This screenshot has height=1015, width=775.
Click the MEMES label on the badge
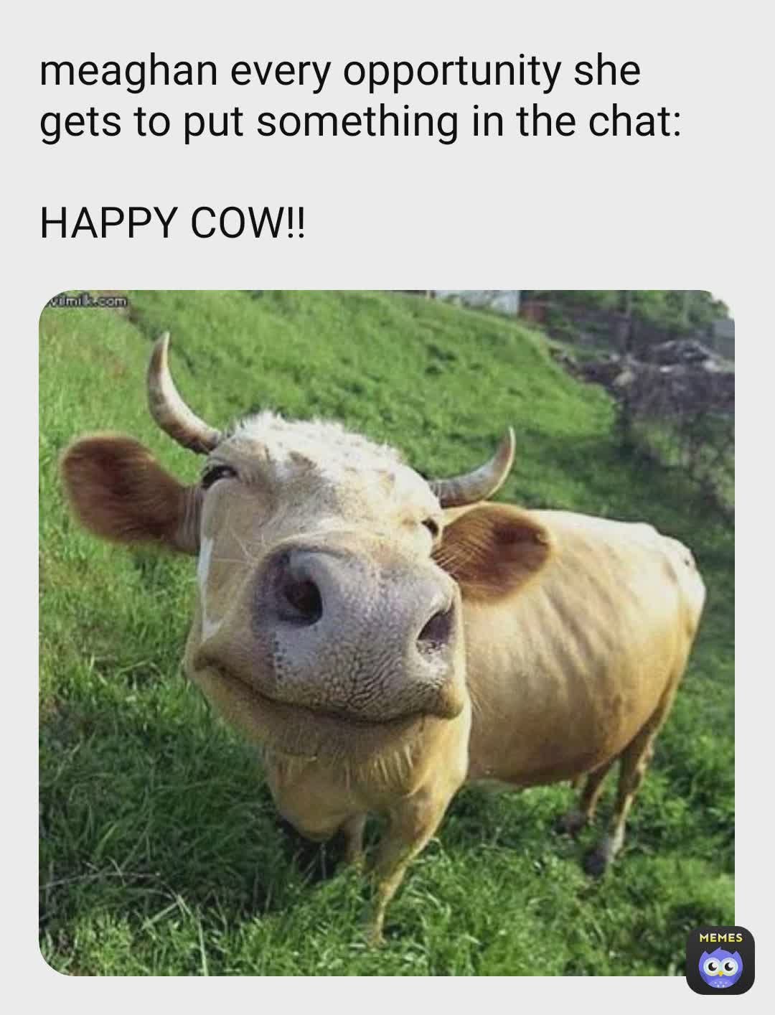click(x=720, y=937)
